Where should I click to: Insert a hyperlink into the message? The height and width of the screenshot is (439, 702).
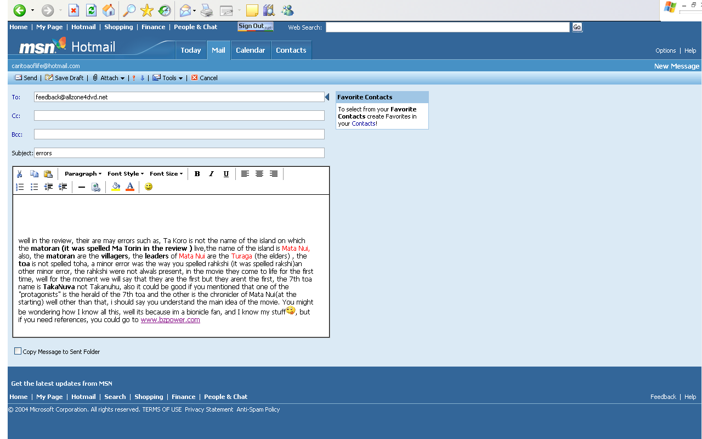[96, 187]
